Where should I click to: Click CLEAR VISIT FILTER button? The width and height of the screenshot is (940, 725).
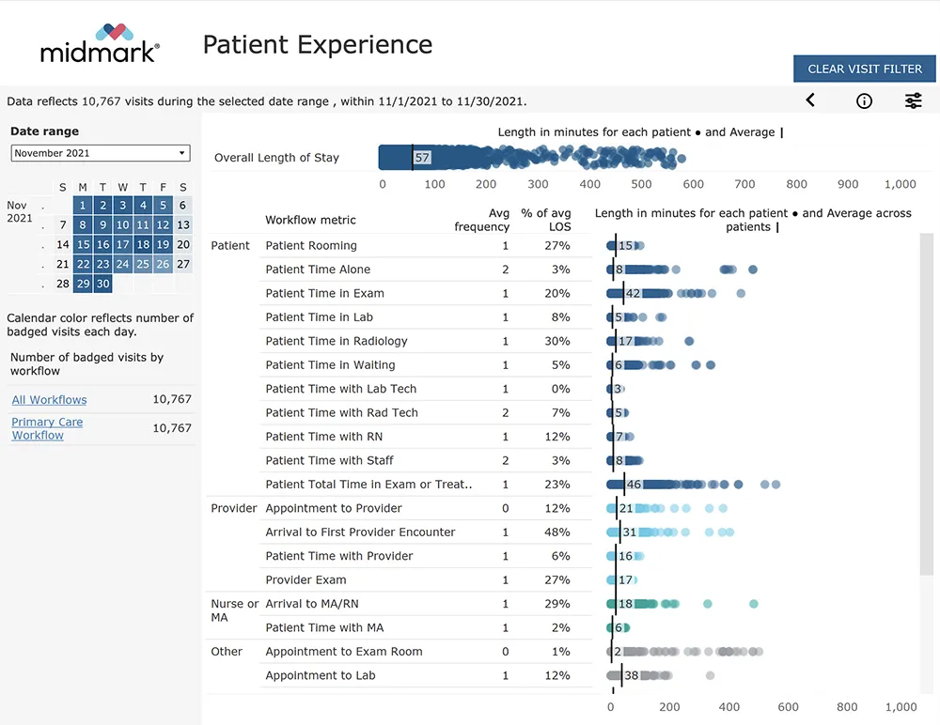click(x=865, y=69)
